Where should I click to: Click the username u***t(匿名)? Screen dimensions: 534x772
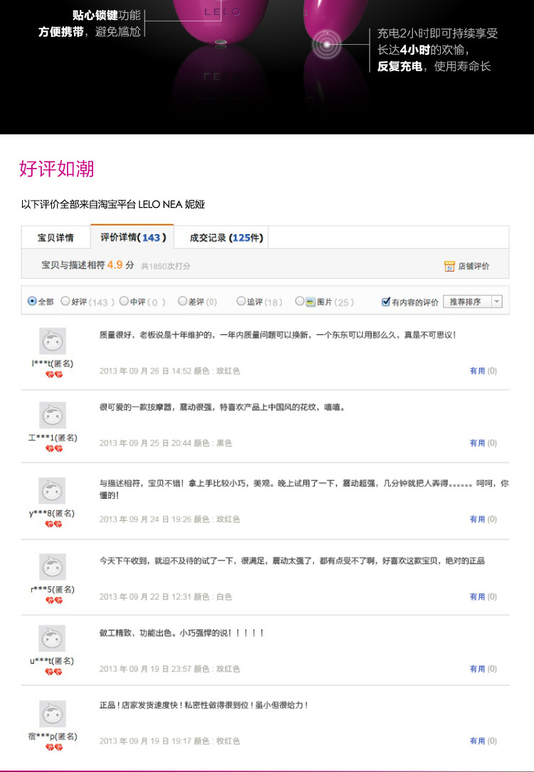52,661
